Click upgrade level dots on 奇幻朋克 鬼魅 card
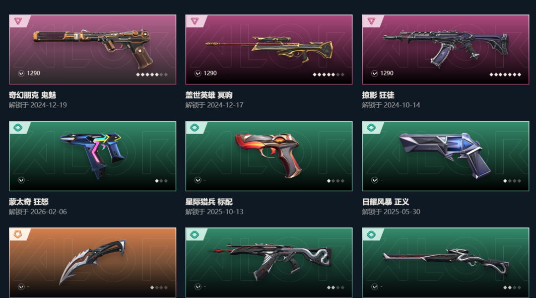 tap(152, 74)
